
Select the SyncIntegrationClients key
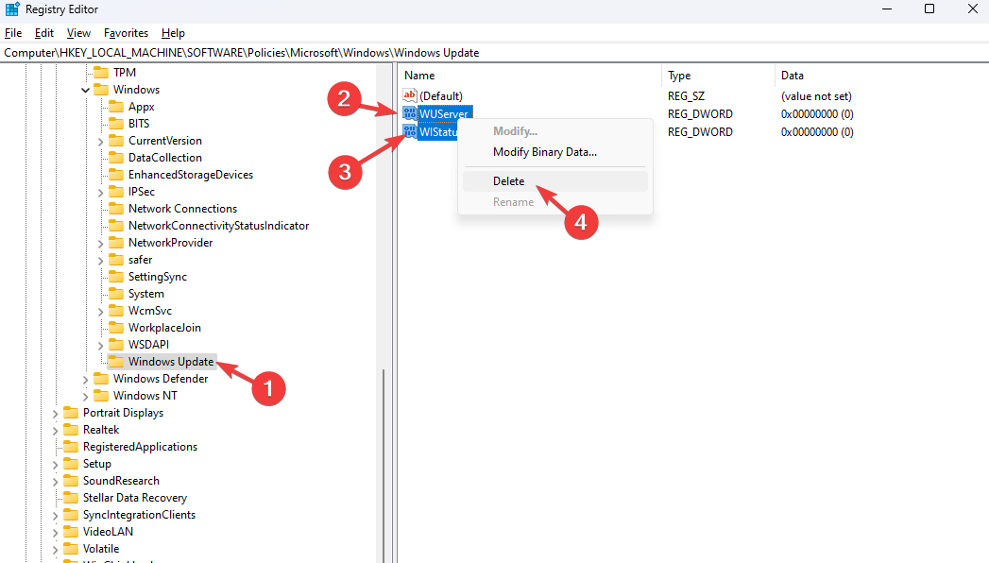pyautogui.click(x=140, y=515)
